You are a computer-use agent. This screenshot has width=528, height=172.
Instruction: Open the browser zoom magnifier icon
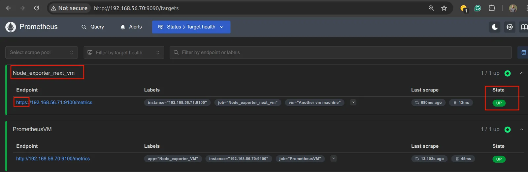click(431, 8)
